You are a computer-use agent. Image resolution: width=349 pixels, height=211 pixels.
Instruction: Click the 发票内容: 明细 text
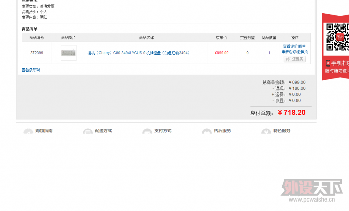[x=34, y=17]
